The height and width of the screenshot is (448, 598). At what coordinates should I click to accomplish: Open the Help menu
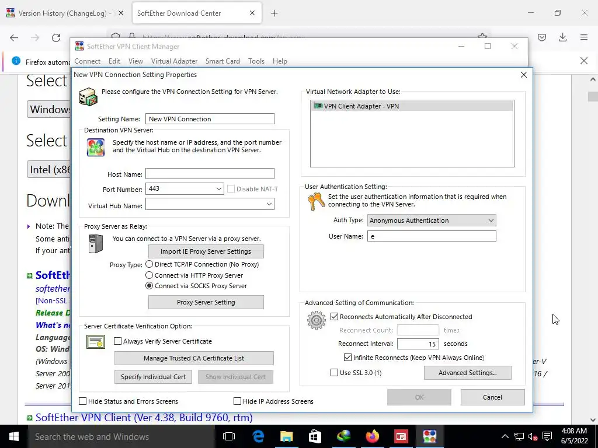(x=280, y=61)
